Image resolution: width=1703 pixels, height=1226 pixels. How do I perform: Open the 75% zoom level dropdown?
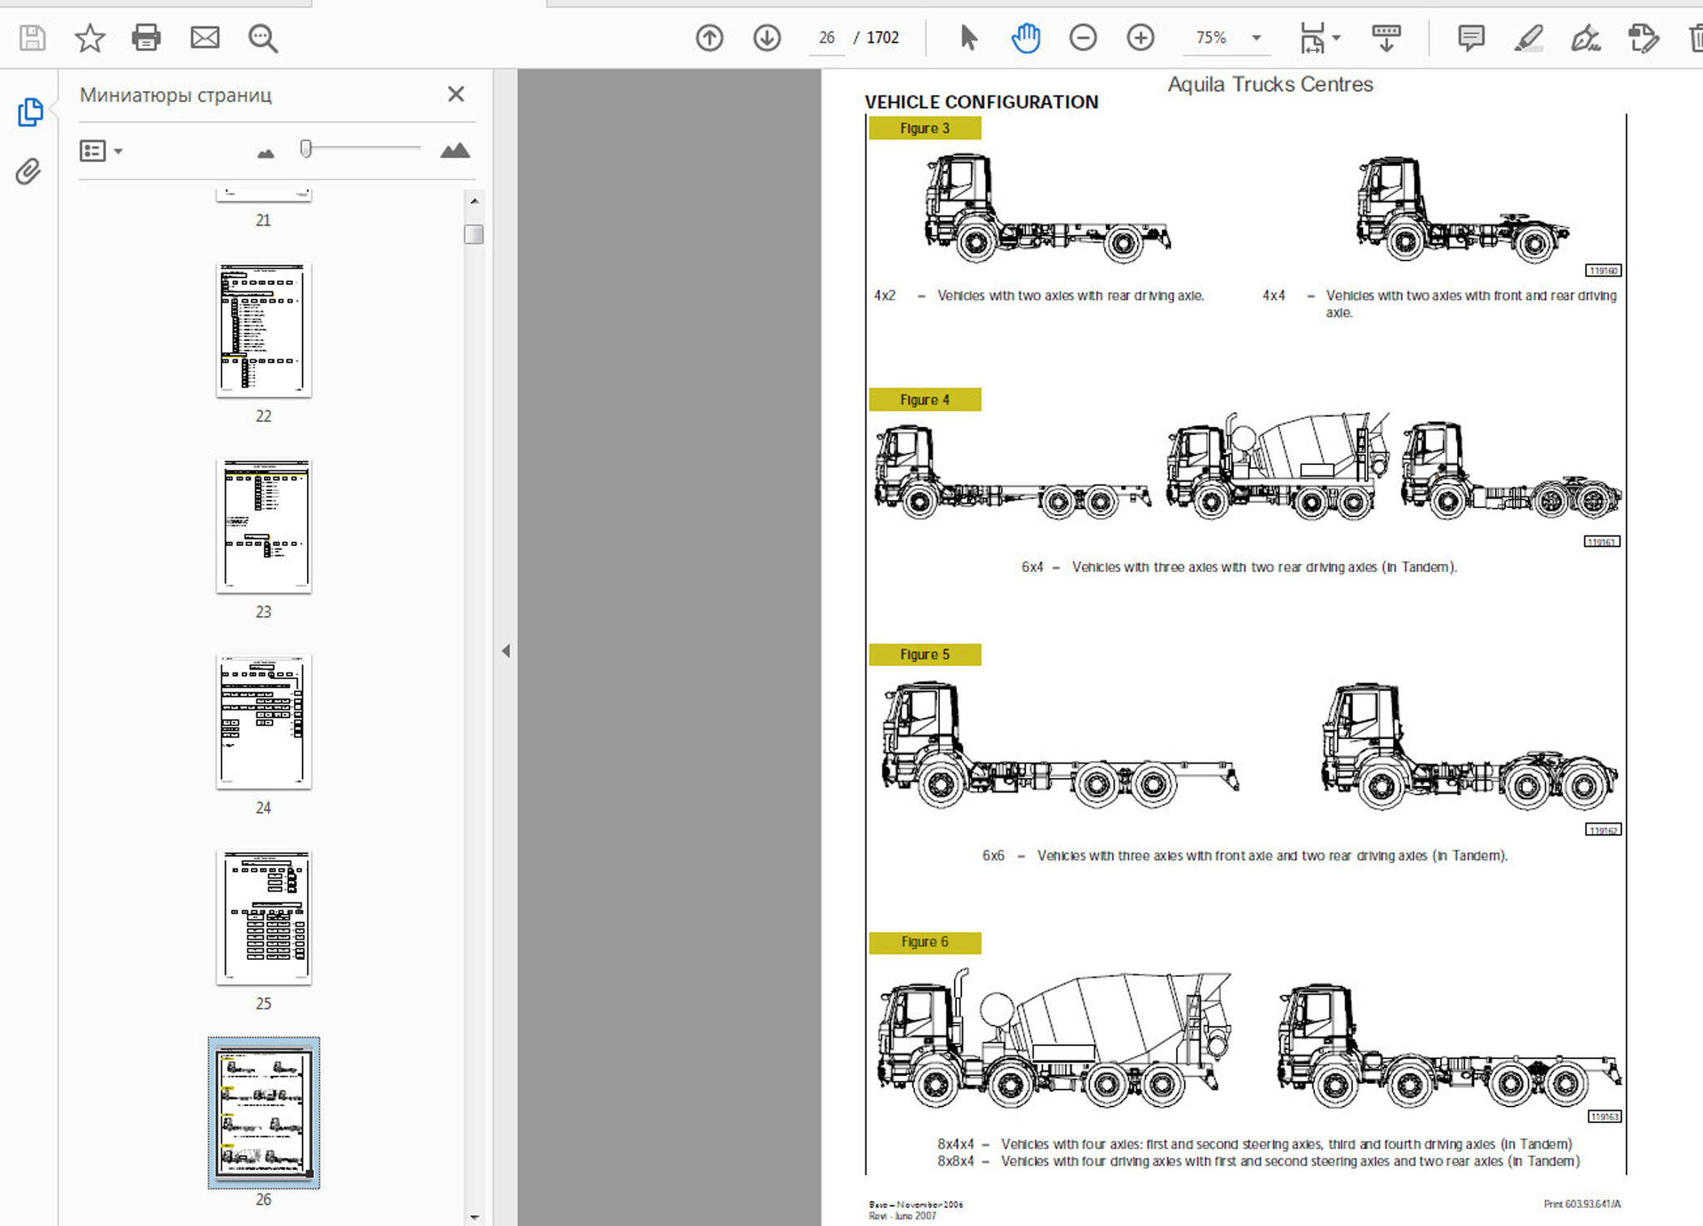point(1256,37)
